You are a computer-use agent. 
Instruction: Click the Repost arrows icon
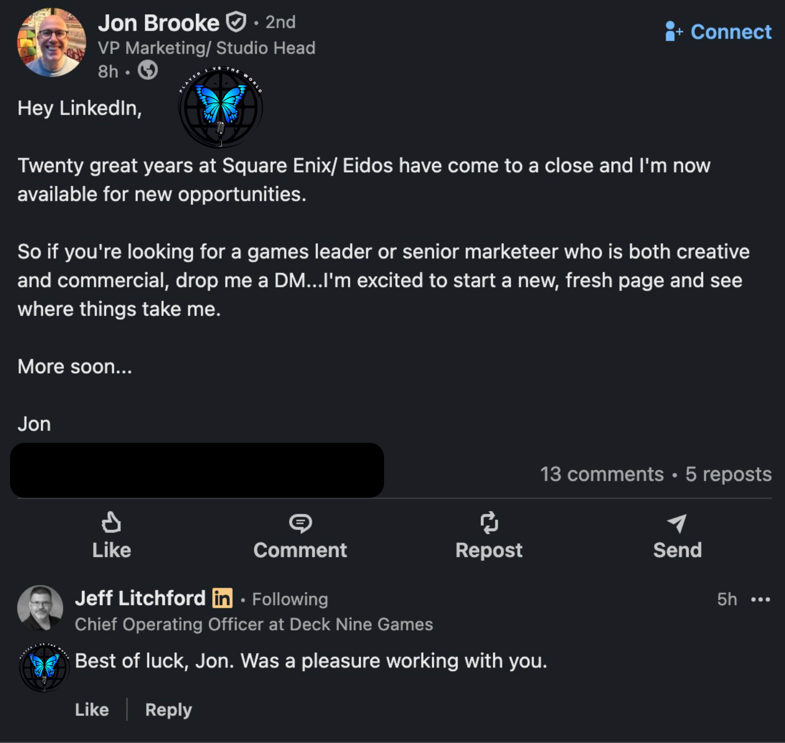pyautogui.click(x=489, y=523)
